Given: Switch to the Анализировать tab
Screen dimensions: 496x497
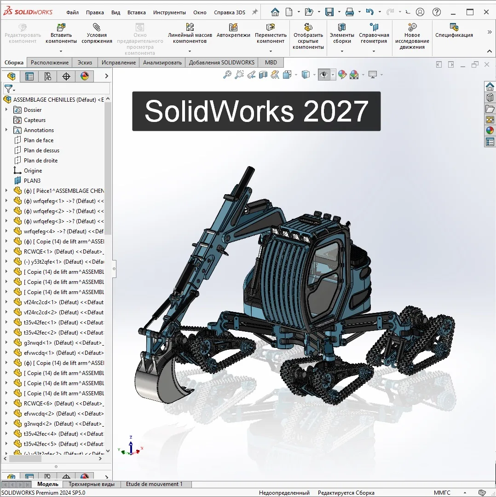Looking at the screenshot, I should click(x=162, y=63).
